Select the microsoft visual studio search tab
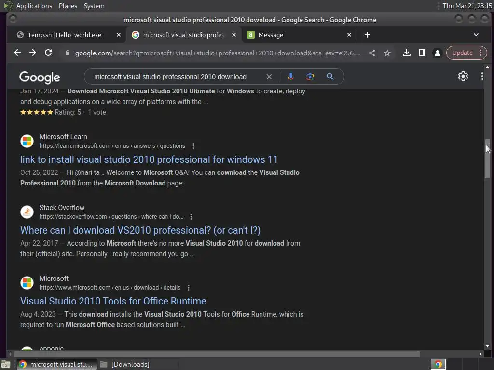The width and height of the screenshot is (494, 370). click(184, 35)
